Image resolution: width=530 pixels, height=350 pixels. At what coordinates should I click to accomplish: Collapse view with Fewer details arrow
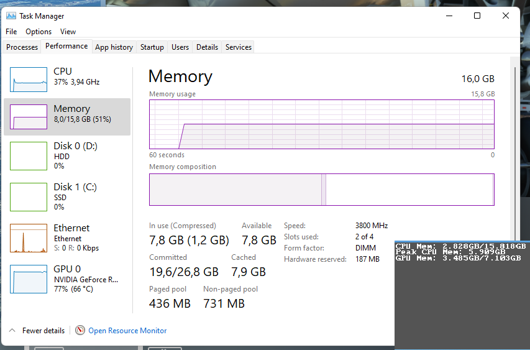[12, 331]
